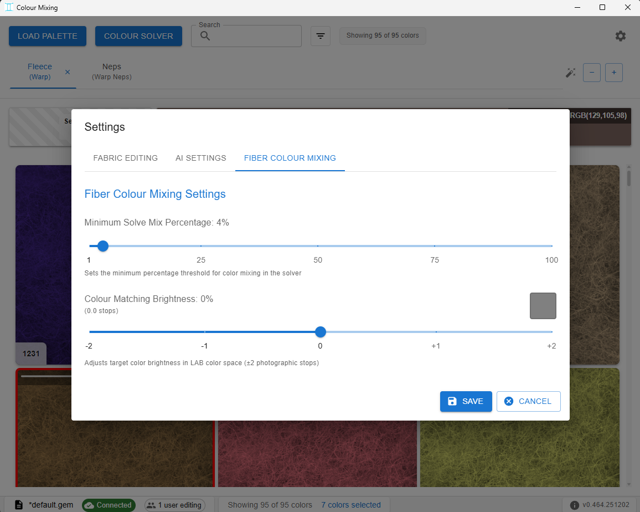
Task: Click the Minimum Solve Mix Percentage slider handle
Action: (x=104, y=246)
